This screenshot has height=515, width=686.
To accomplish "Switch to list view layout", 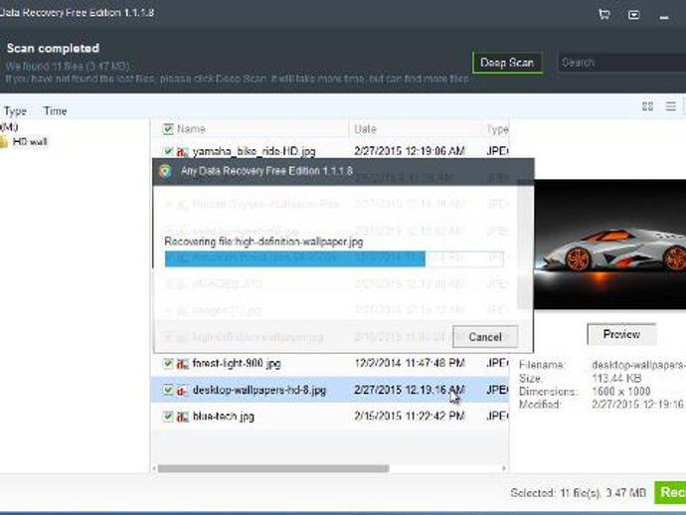I will [x=671, y=106].
